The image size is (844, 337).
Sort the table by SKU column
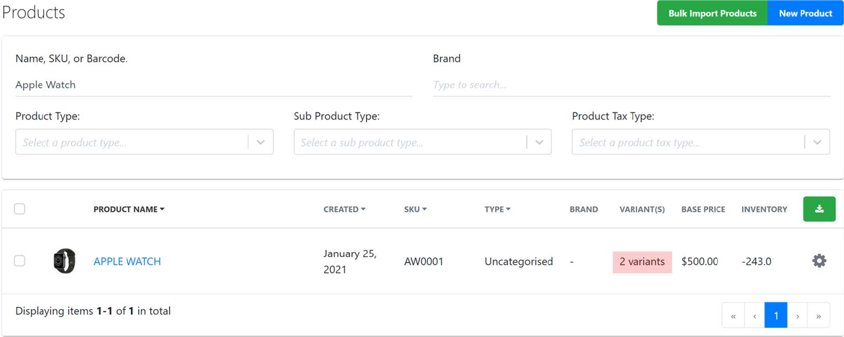tap(416, 209)
